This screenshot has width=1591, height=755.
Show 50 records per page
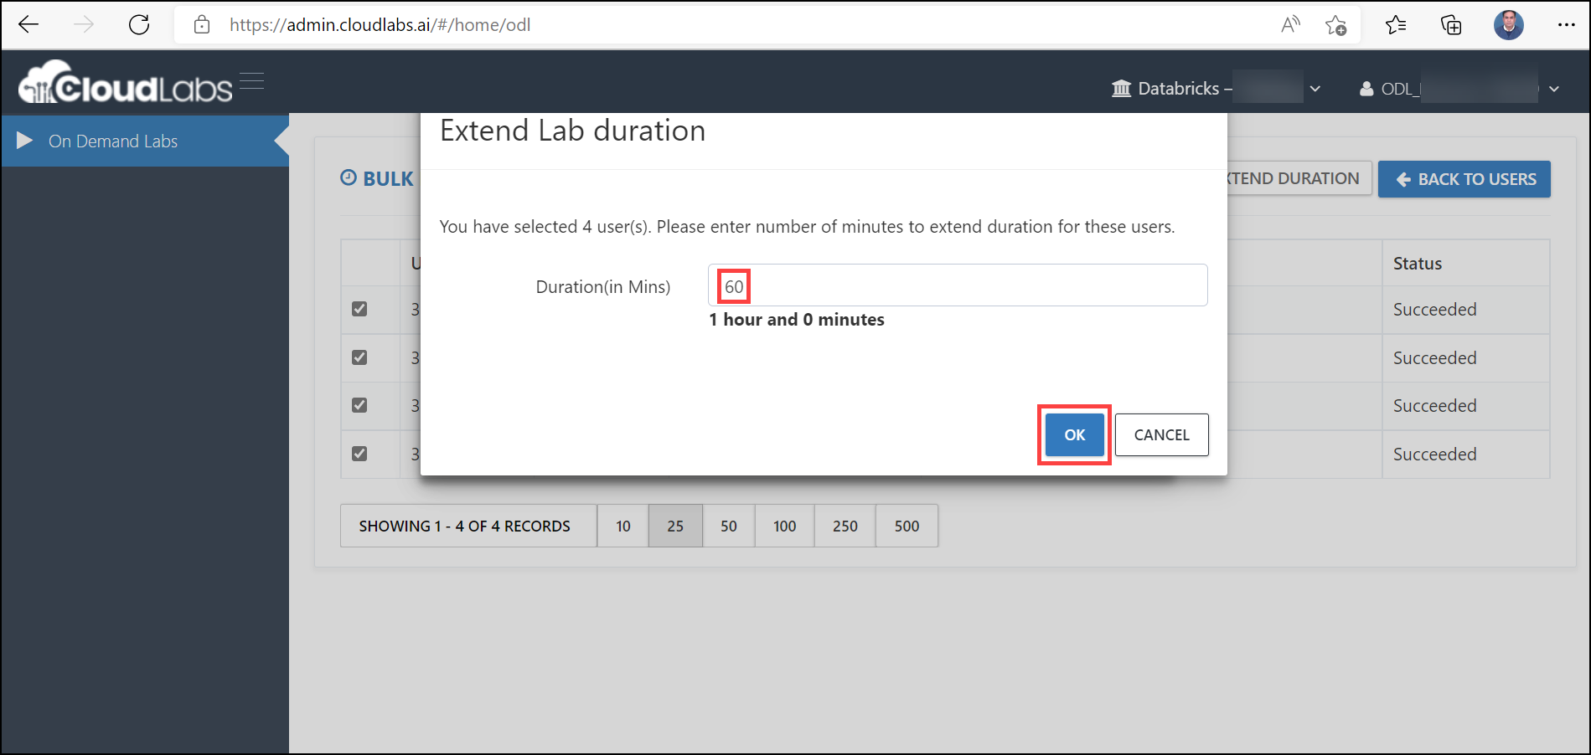(x=729, y=526)
